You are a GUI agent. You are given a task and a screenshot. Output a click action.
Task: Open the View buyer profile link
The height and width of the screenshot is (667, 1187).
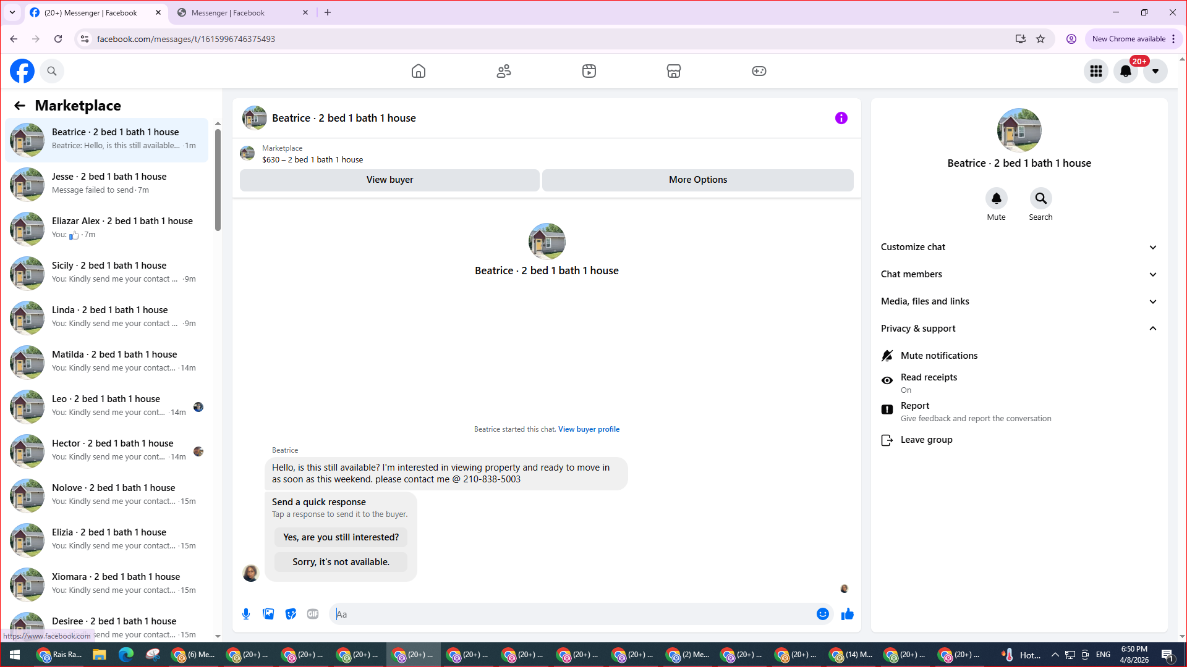tap(589, 429)
